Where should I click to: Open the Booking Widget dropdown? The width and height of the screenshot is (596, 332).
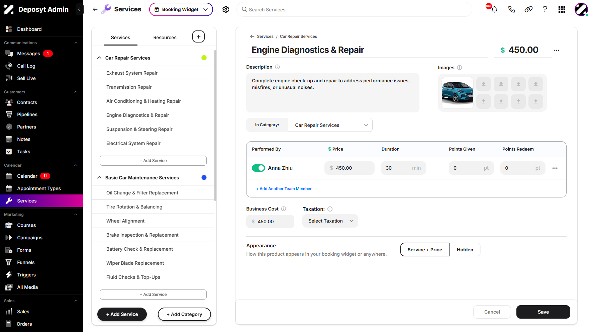click(x=181, y=9)
